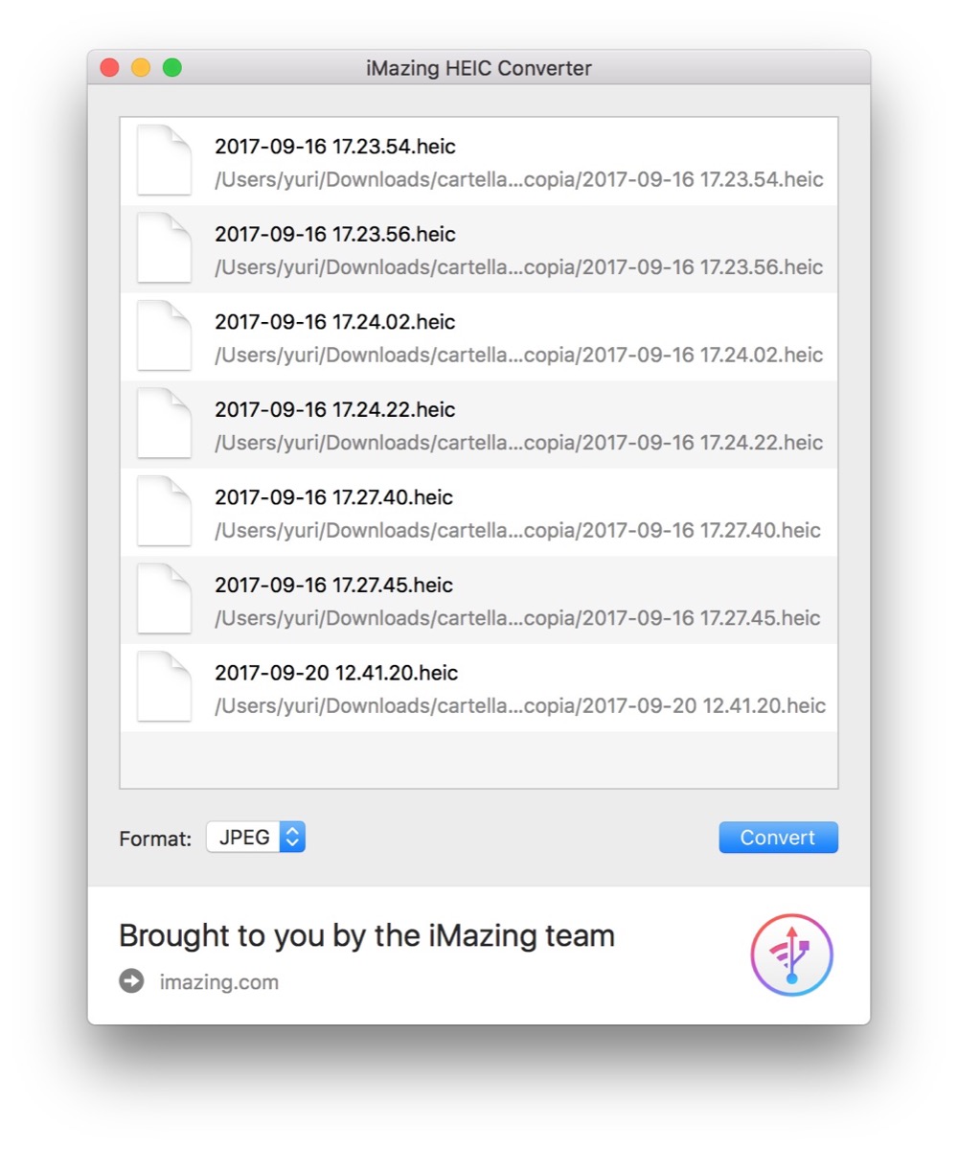Click the file icon for 2017-09-16 17.27.40.heic
This screenshot has height=1150, width=958.
pos(164,512)
